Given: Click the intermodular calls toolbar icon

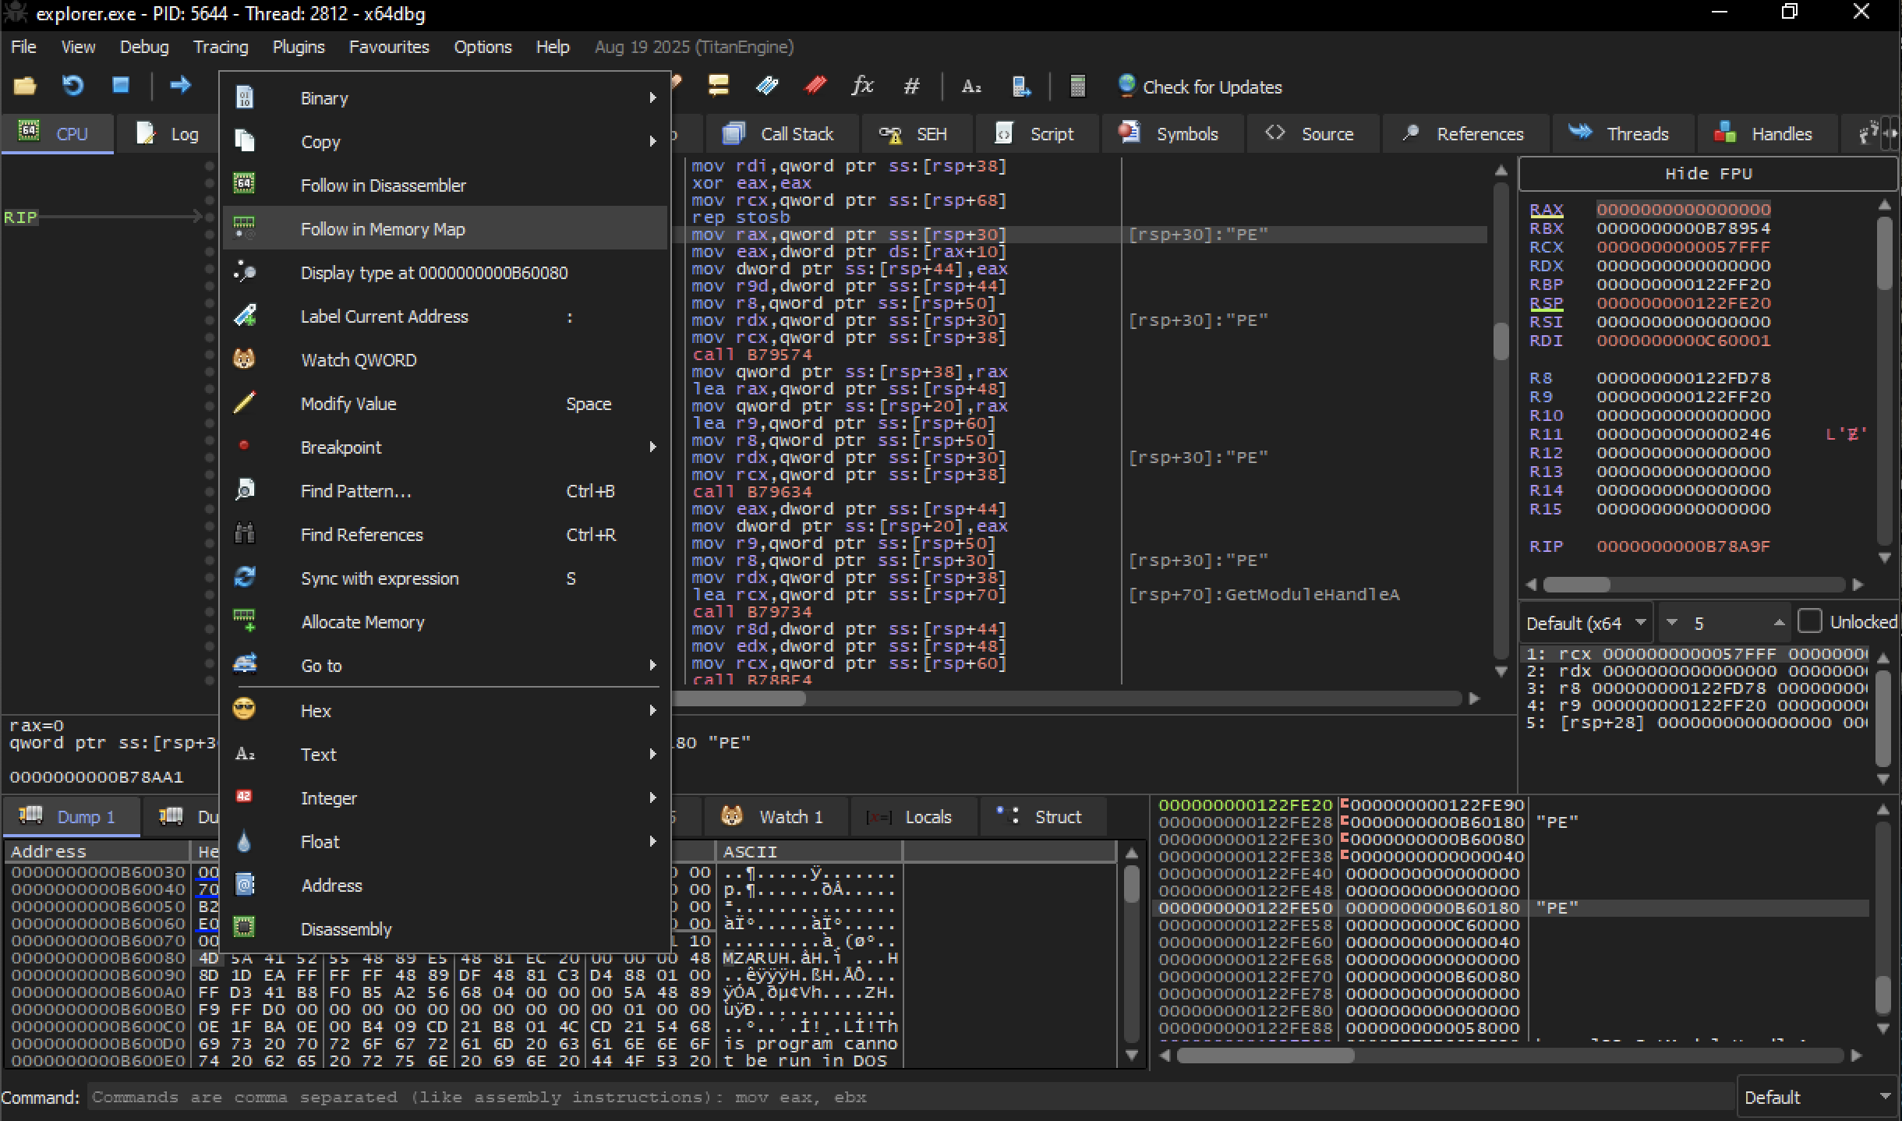Looking at the screenshot, I should click(x=1021, y=86).
